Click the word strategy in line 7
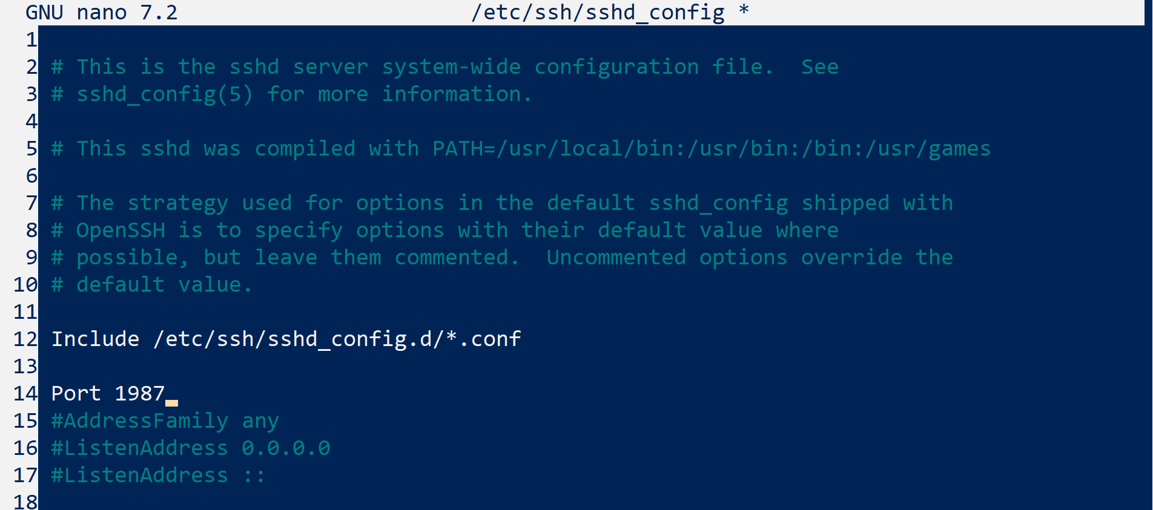Image resolution: width=1153 pixels, height=510 pixels. [x=178, y=204]
